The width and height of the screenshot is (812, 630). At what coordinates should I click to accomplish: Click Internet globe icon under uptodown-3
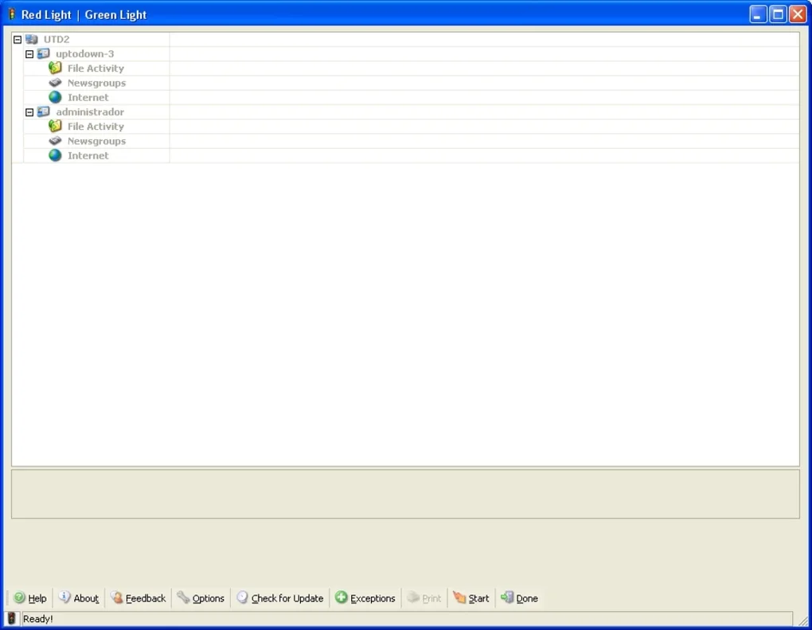(55, 97)
